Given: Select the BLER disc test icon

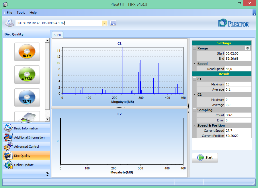Looking at the screenshot, I should point(27,52).
